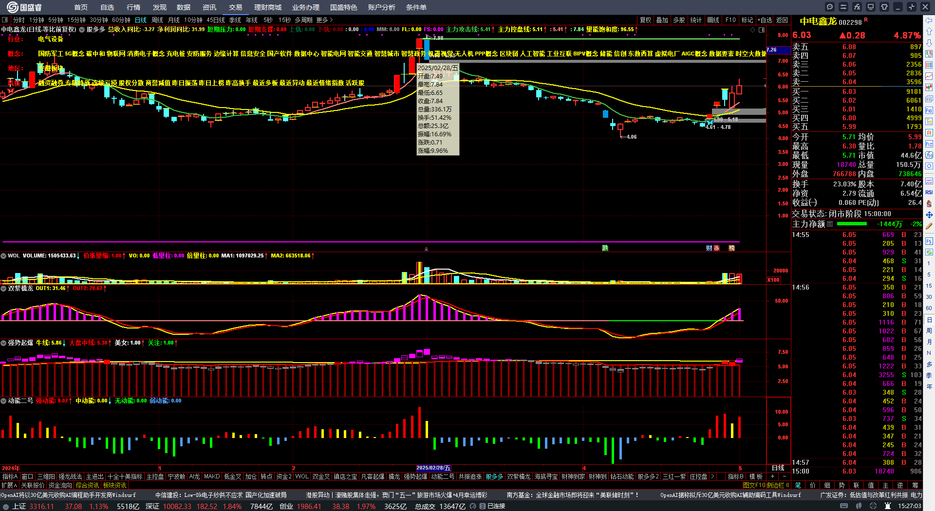The width and height of the screenshot is (935, 511).
Task: Click the 2025/02/28 date marker on time axis
Action: coord(433,468)
